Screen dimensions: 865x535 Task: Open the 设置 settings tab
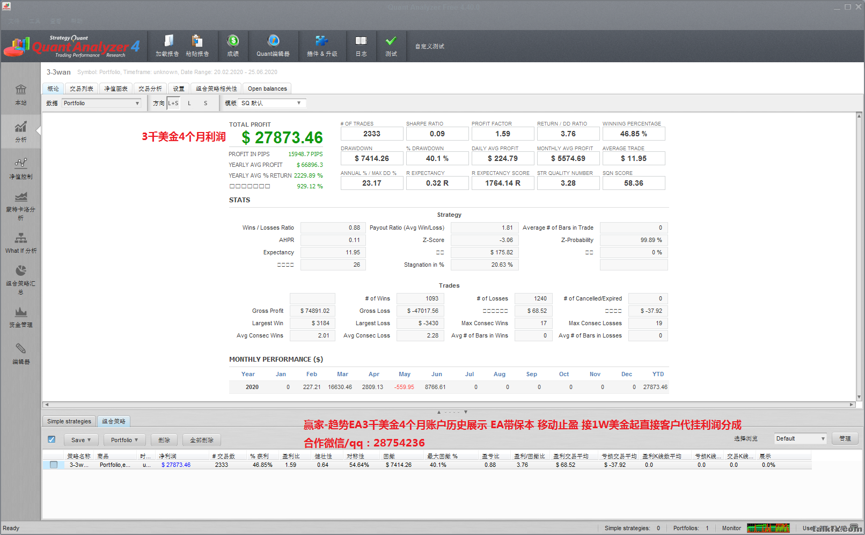179,89
